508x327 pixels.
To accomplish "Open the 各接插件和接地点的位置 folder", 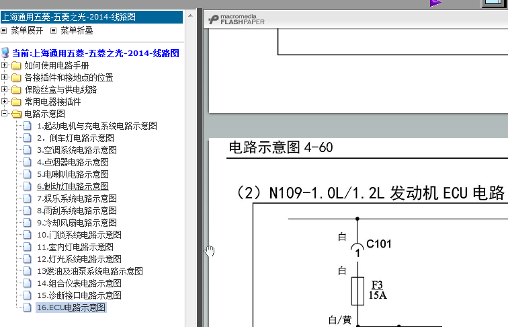I will coord(69,77).
